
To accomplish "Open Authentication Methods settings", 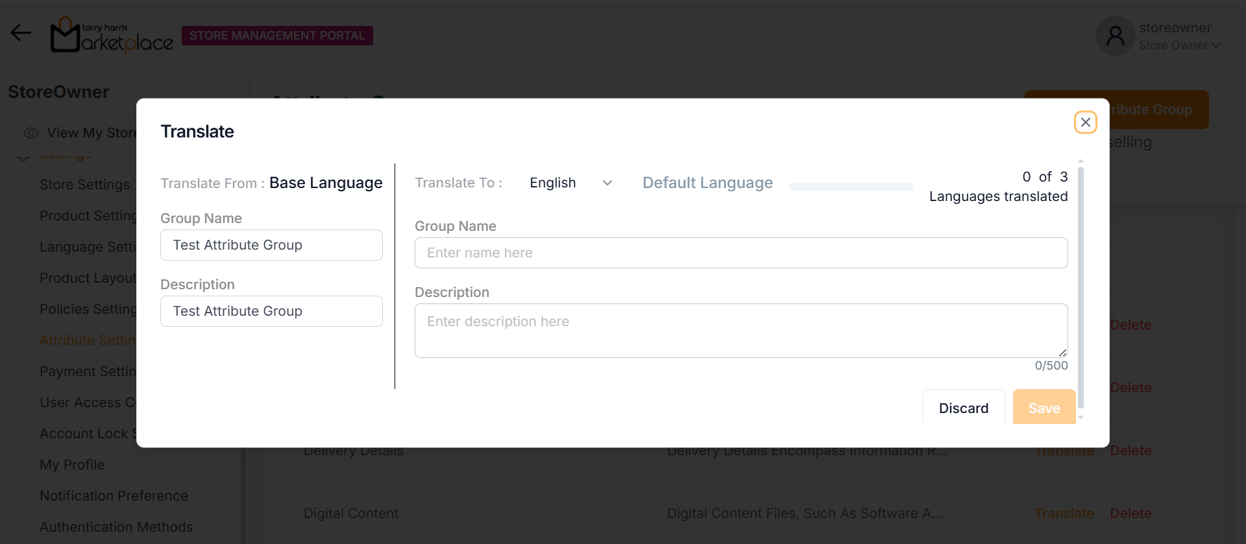I will (116, 527).
